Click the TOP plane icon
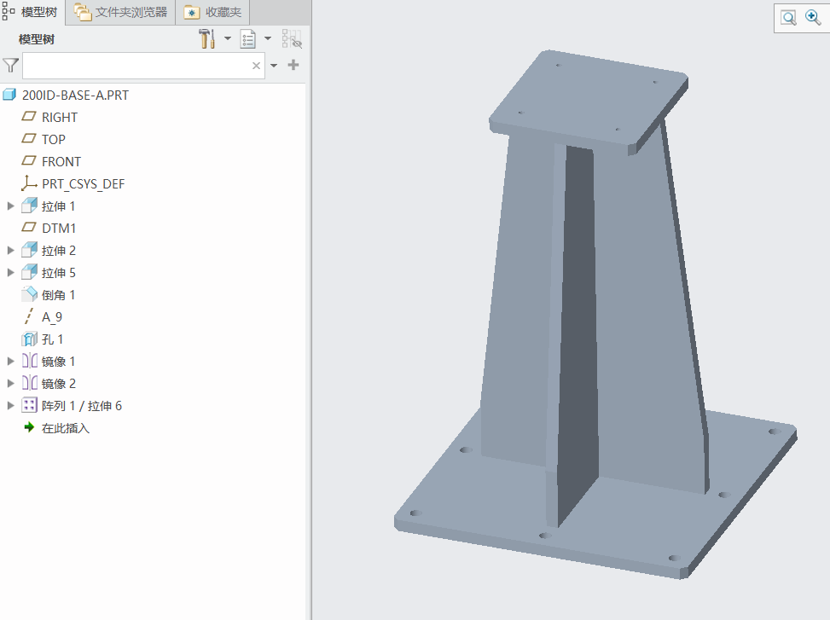830x620 pixels. [29, 139]
